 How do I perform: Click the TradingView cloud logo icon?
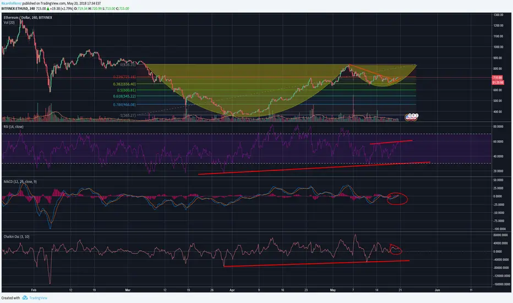pyautogui.click(x=25, y=297)
